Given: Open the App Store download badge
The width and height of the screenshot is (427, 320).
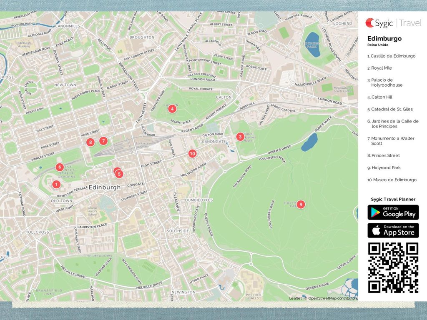Looking at the screenshot, I should (x=393, y=230).
